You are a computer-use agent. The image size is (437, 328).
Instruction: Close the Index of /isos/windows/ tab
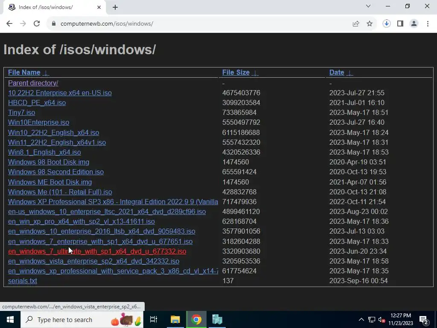99,8
